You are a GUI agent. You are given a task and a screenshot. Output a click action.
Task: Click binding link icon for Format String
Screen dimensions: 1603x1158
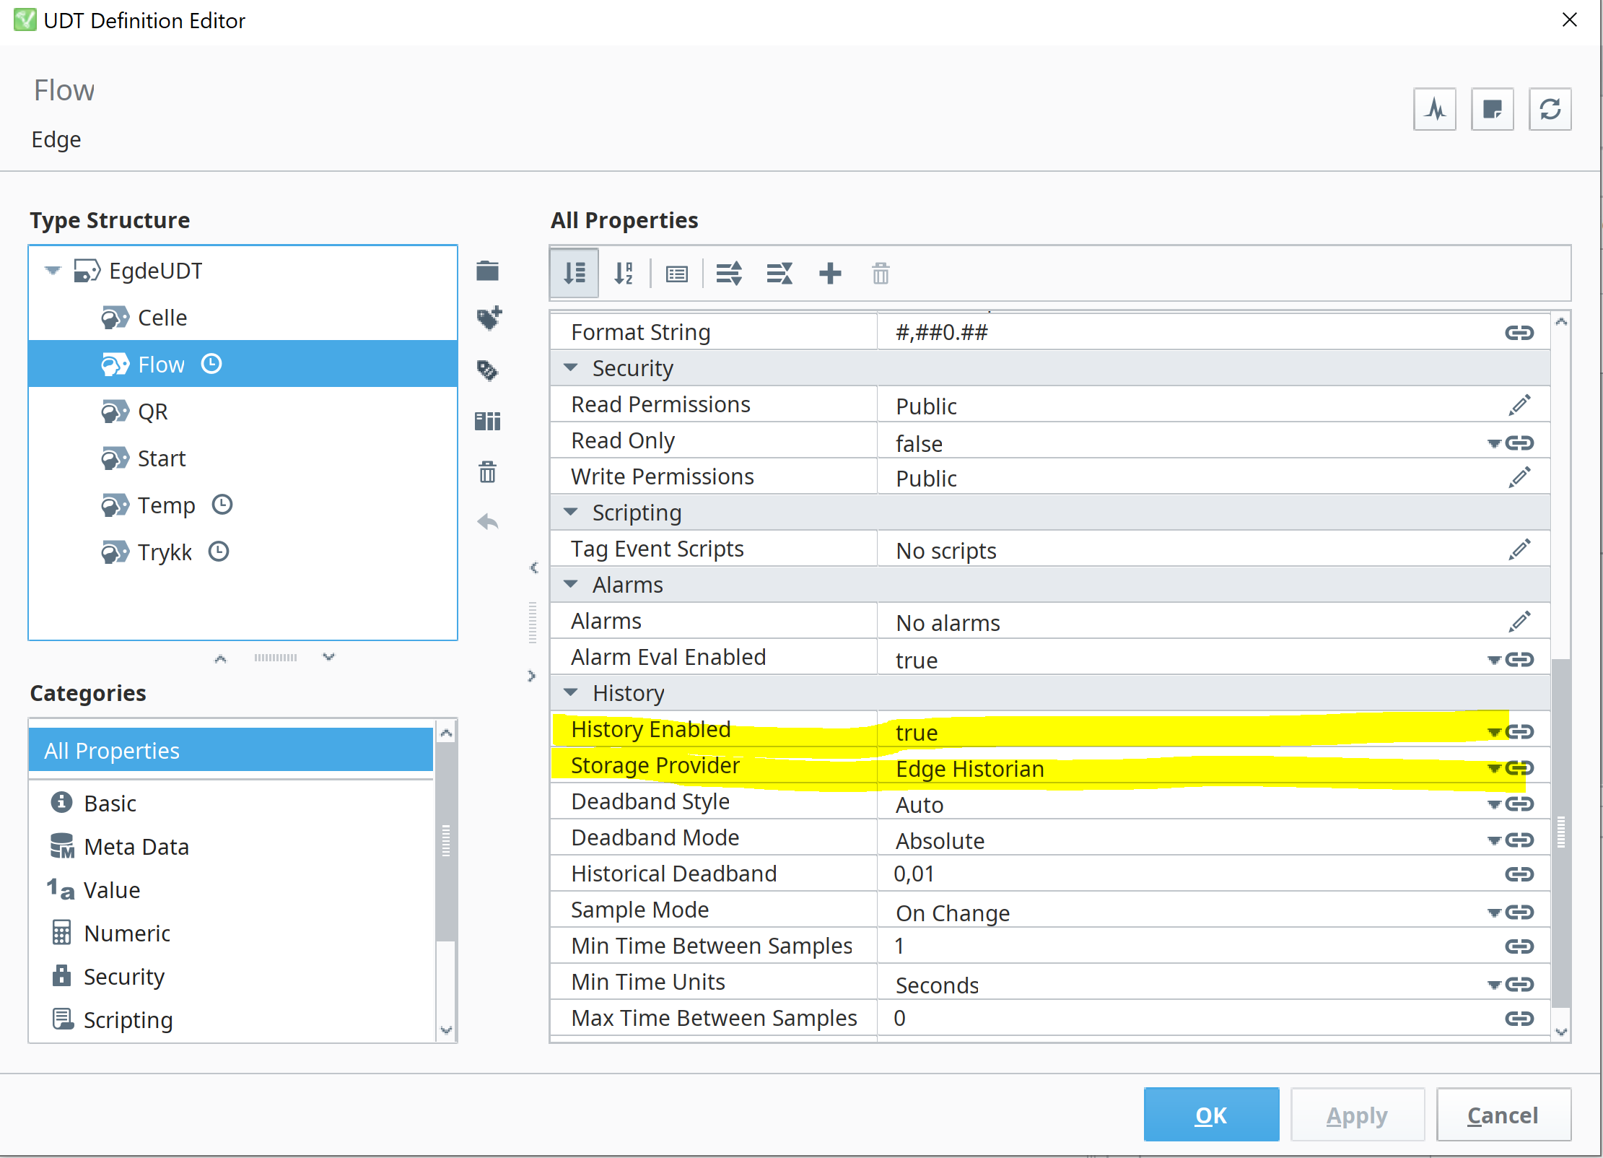[x=1519, y=332]
